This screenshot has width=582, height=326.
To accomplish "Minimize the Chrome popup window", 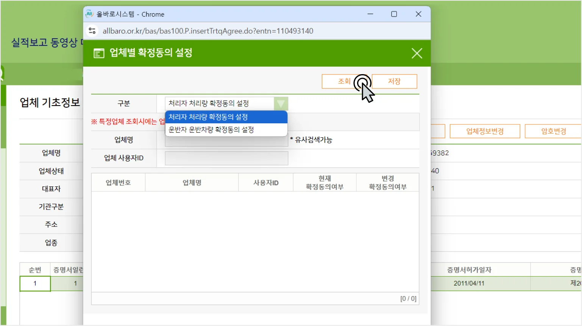I will (370, 14).
